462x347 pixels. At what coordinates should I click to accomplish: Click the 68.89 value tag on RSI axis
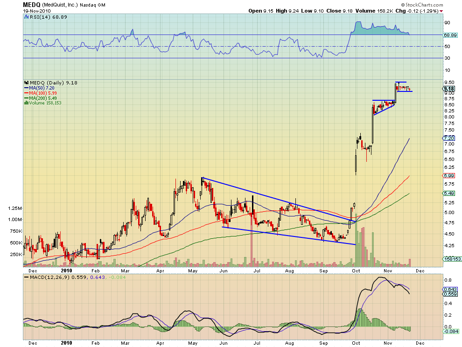[x=450, y=35]
